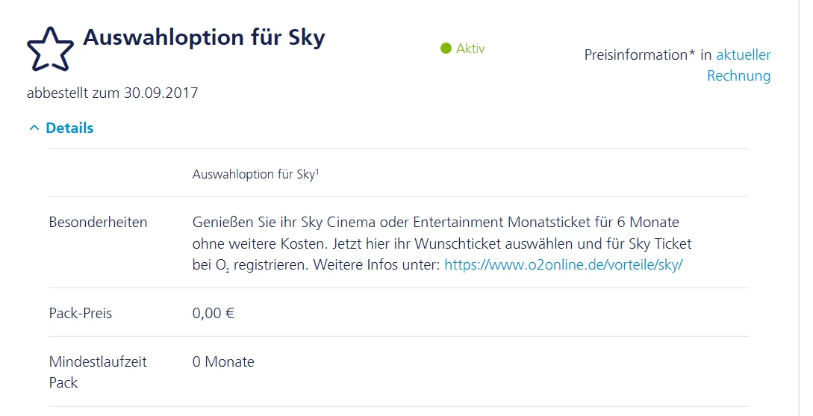Screen dimensions: 813x416
Task: Click the abbestellt zum 30.09.2017 notice
Action: coord(113,93)
